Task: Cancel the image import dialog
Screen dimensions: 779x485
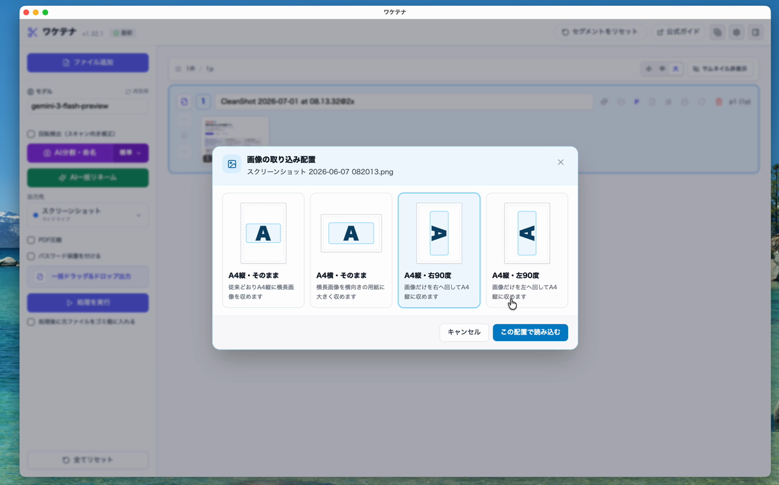Action: tap(464, 333)
